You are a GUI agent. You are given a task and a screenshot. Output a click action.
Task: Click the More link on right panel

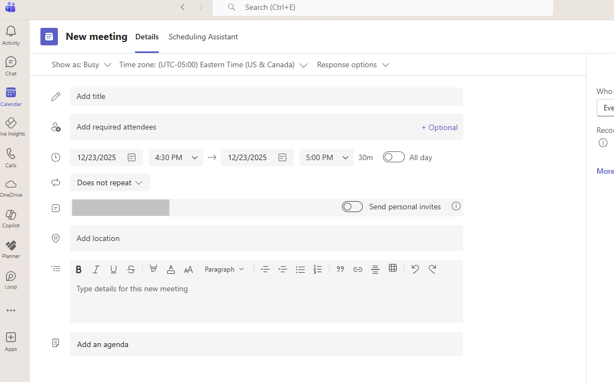(x=605, y=171)
